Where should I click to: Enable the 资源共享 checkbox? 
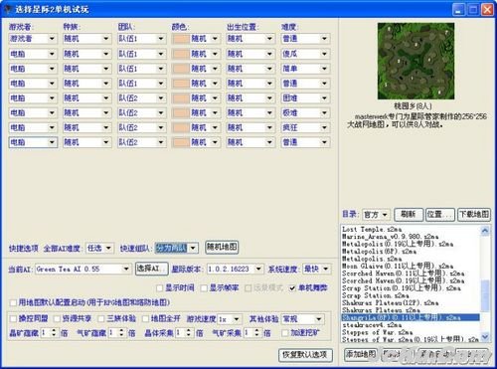[x=58, y=319]
